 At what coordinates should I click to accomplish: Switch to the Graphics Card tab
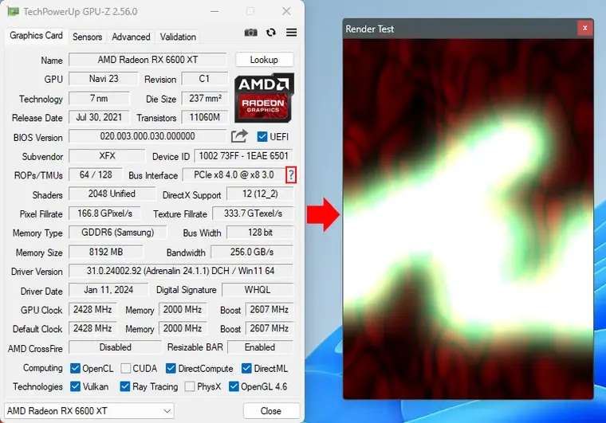coord(37,36)
